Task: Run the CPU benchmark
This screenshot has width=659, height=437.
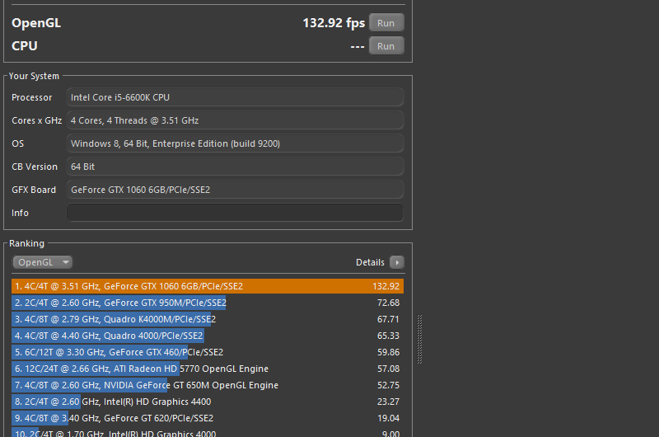Action: tap(386, 46)
